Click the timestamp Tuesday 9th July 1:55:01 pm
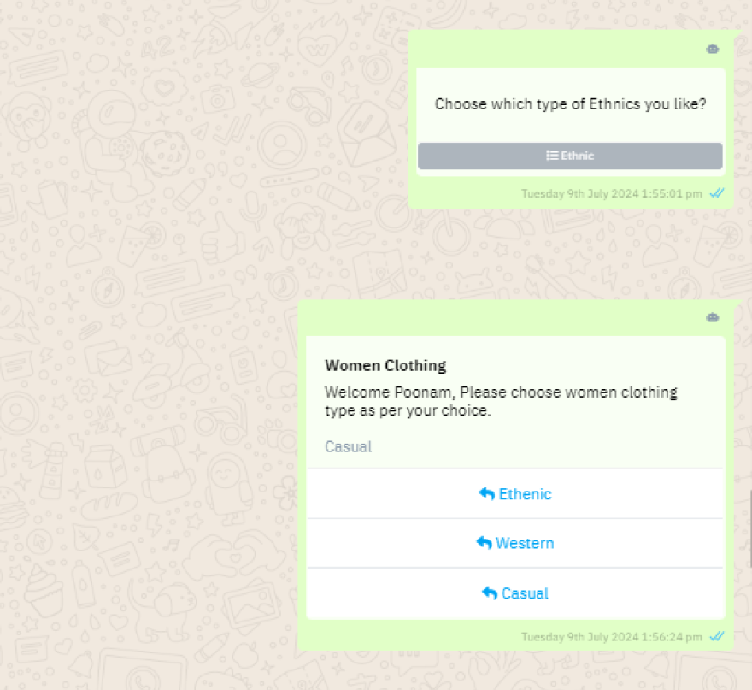Image resolution: width=752 pixels, height=690 pixels. point(611,193)
